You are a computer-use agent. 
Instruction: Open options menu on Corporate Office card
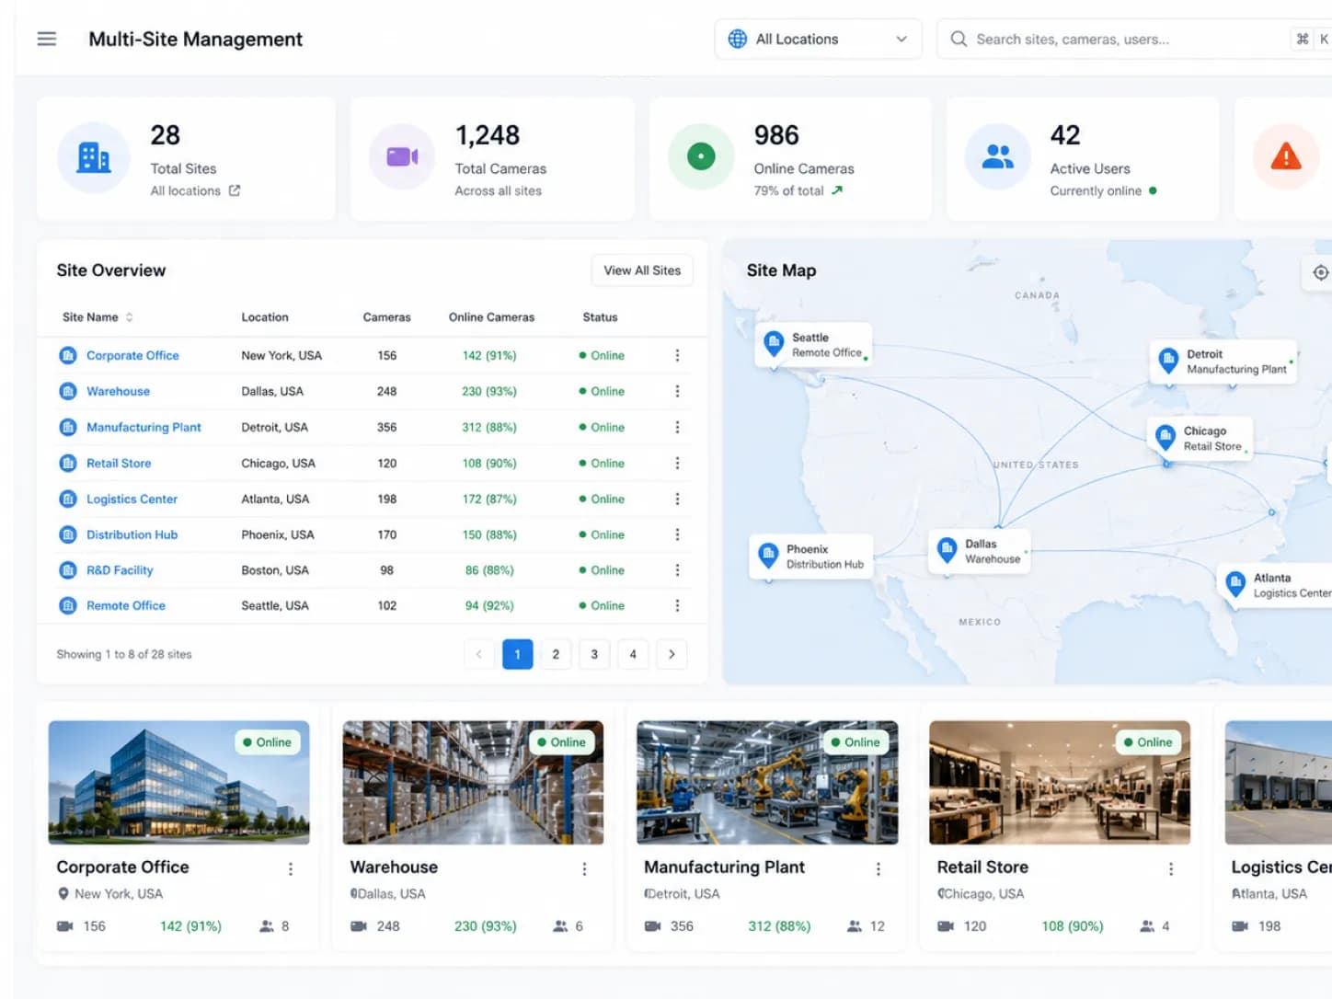(291, 868)
